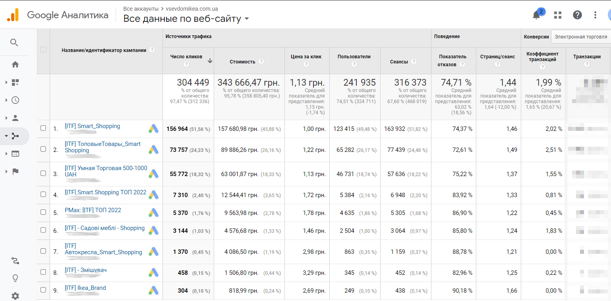This screenshot has width=611, height=301.
Task: Sort by Число кликов column header
Action: 186,57
